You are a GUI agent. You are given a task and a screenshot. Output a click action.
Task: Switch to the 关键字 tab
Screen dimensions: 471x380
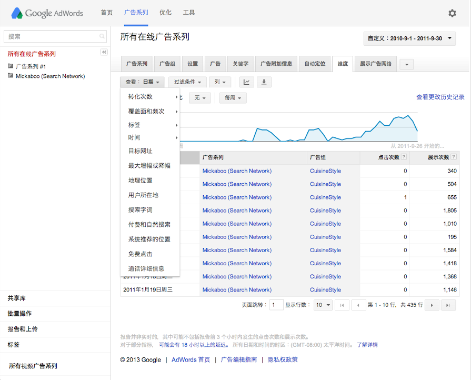coord(240,64)
